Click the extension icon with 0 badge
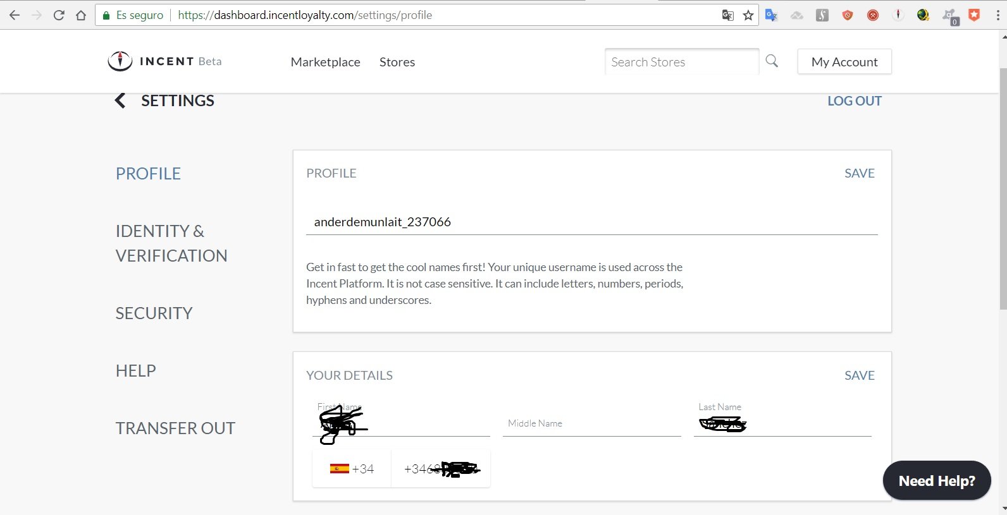The width and height of the screenshot is (1007, 515). tap(949, 16)
